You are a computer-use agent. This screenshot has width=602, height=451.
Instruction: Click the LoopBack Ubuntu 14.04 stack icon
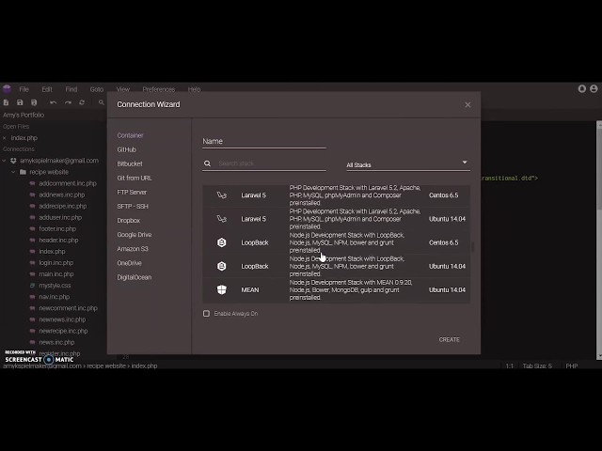click(x=222, y=266)
